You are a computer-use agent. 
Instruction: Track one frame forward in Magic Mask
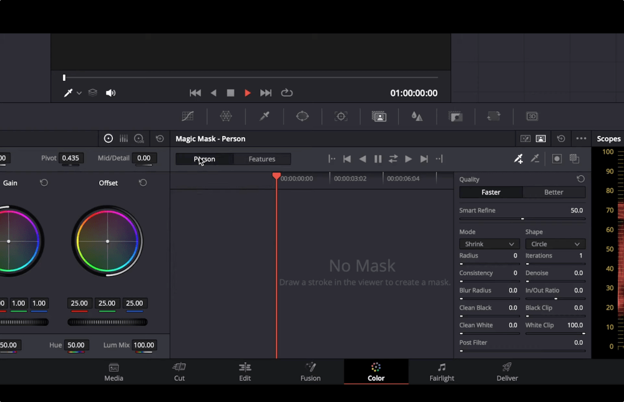tap(424, 159)
